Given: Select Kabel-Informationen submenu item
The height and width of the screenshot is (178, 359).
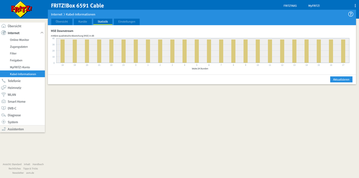Looking at the screenshot, I should click(22, 74).
